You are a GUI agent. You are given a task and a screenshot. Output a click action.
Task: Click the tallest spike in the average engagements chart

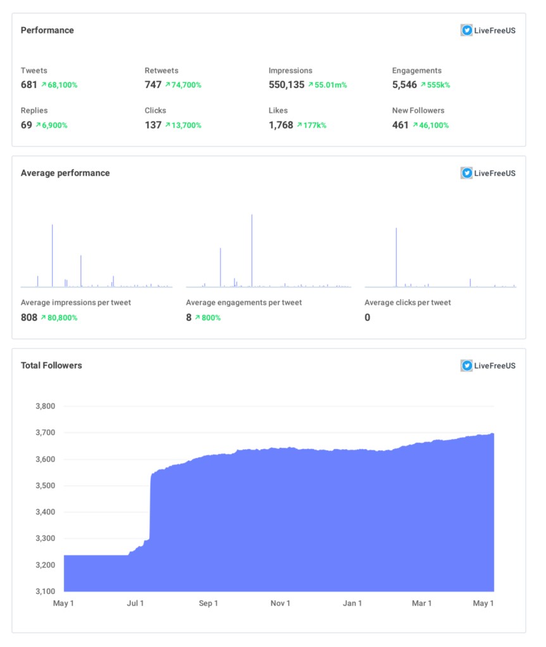coord(252,250)
